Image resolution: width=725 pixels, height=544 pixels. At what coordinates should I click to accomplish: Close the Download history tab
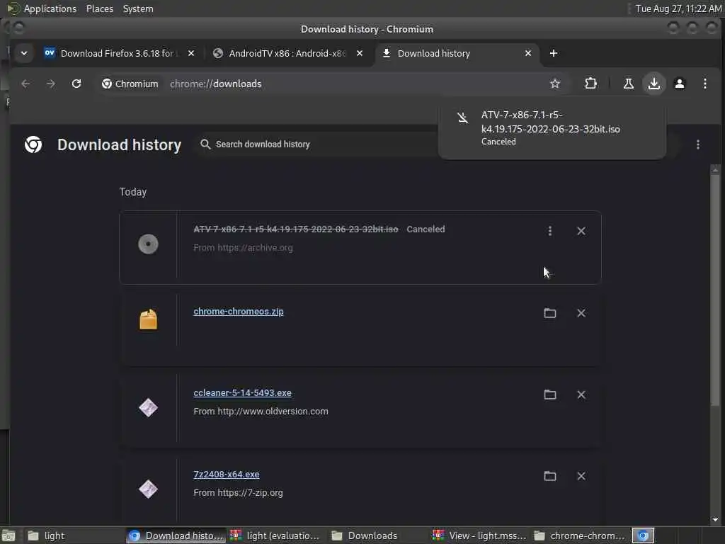pos(528,53)
